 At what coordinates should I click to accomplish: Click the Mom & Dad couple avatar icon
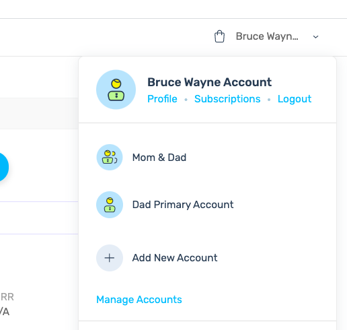pyautogui.click(x=110, y=157)
